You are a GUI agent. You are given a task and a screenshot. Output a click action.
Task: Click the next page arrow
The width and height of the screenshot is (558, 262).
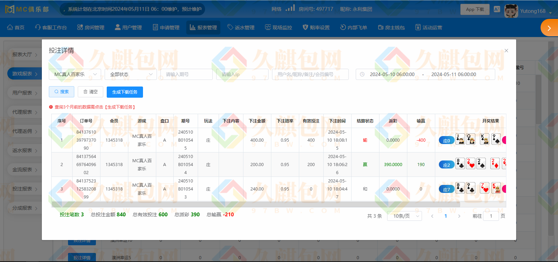(x=459, y=216)
